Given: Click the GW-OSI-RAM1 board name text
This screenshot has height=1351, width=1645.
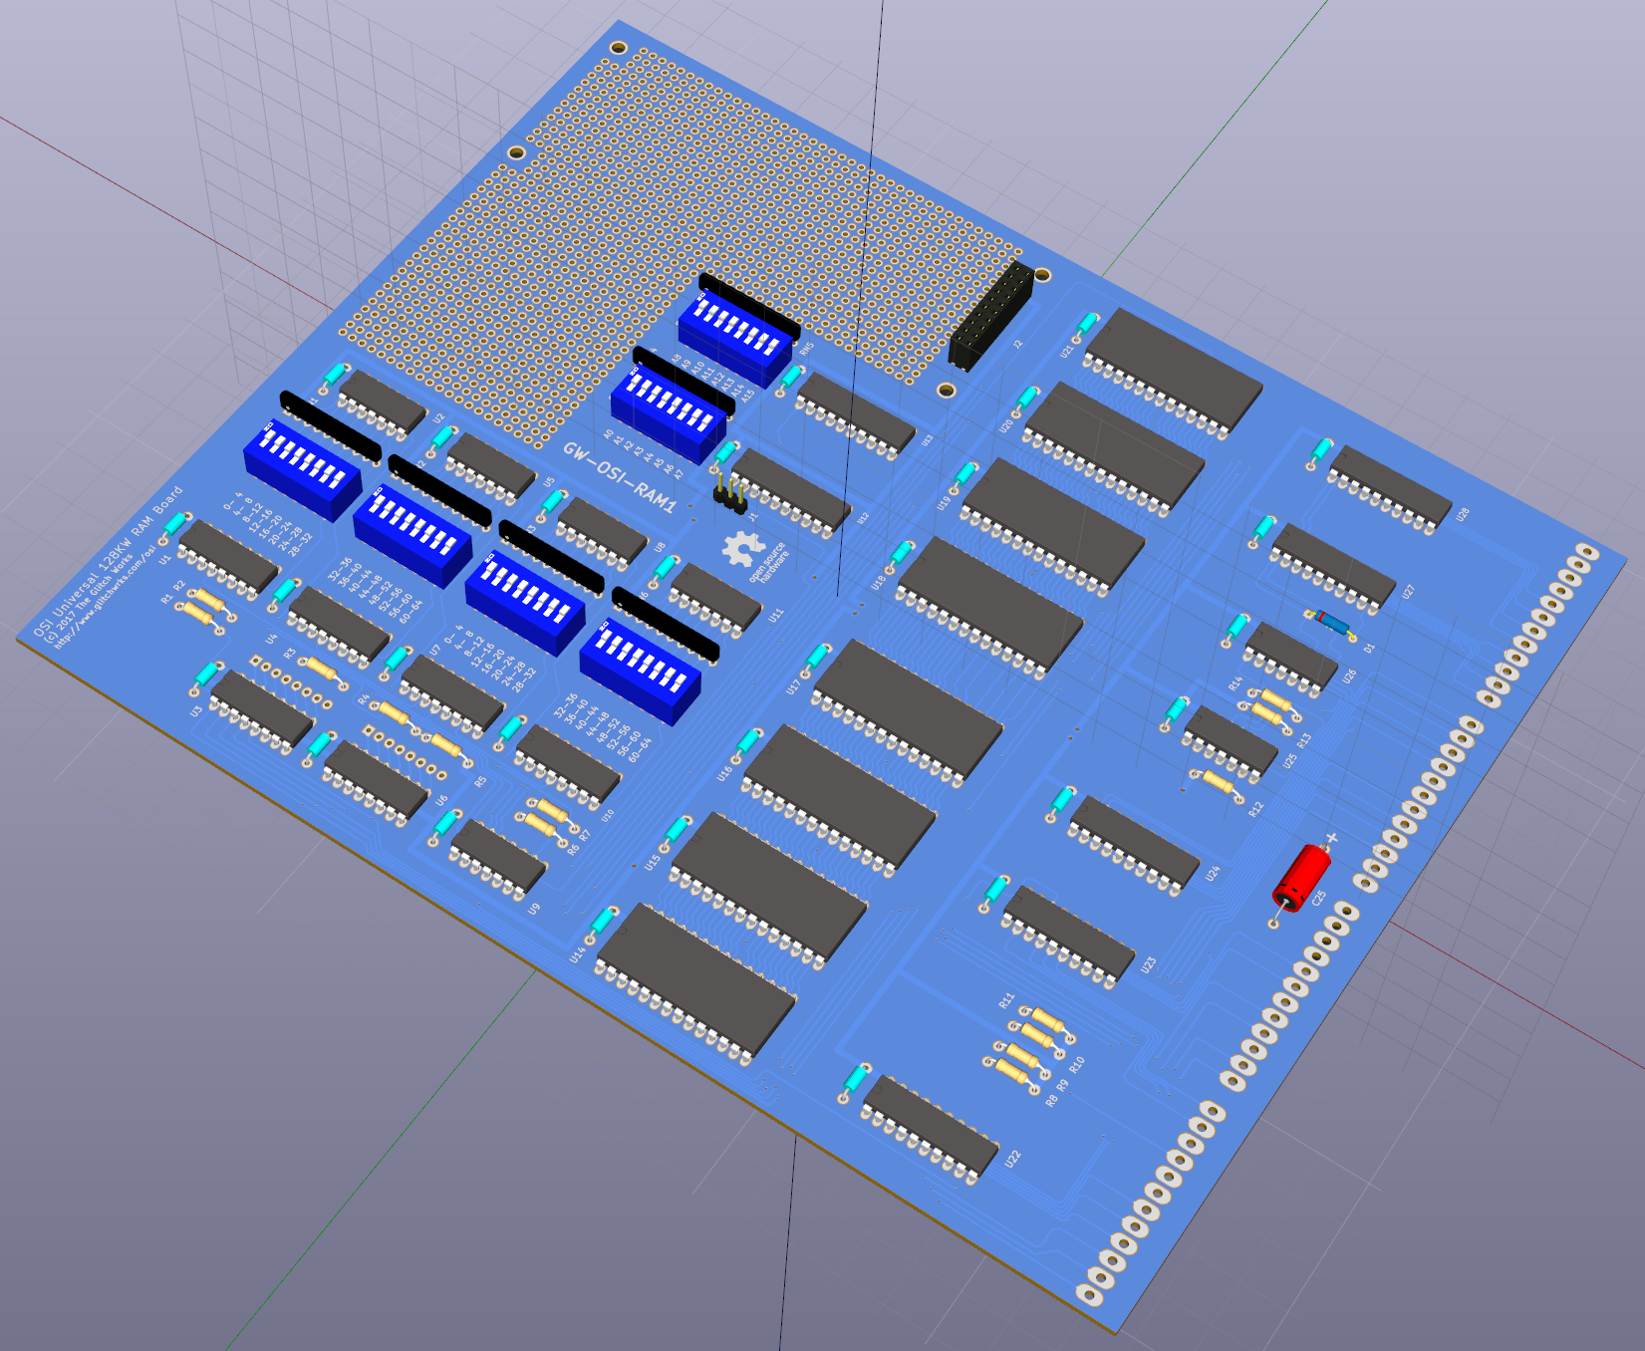Looking at the screenshot, I should tap(619, 477).
